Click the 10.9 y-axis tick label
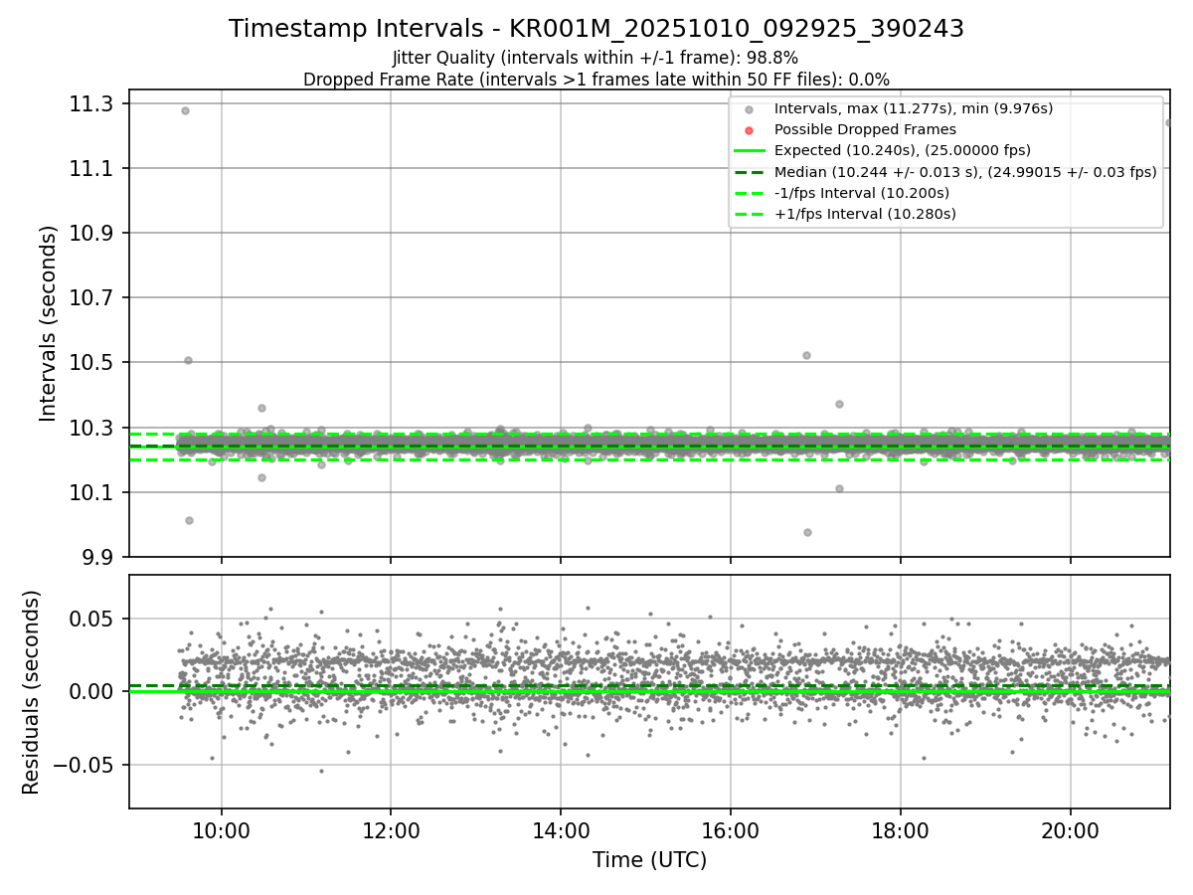The height and width of the screenshot is (895, 1193). 93,234
